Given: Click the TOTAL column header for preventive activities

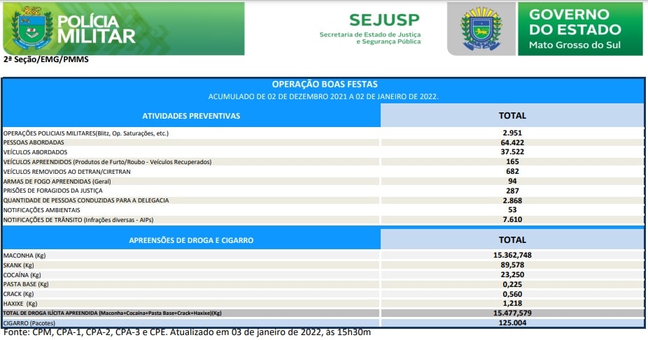Looking at the screenshot, I should tap(512, 115).
